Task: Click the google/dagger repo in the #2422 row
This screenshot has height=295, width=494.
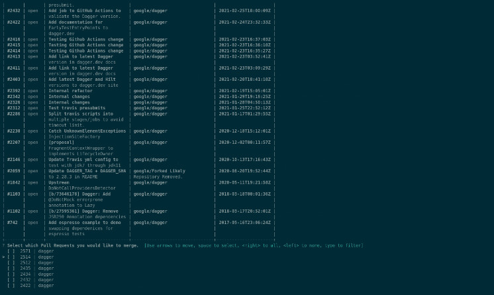Action: (150, 22)
